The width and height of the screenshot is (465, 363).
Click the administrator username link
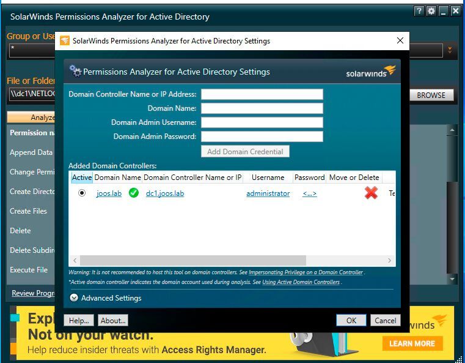pyautogui.click(x=268, y=193)
